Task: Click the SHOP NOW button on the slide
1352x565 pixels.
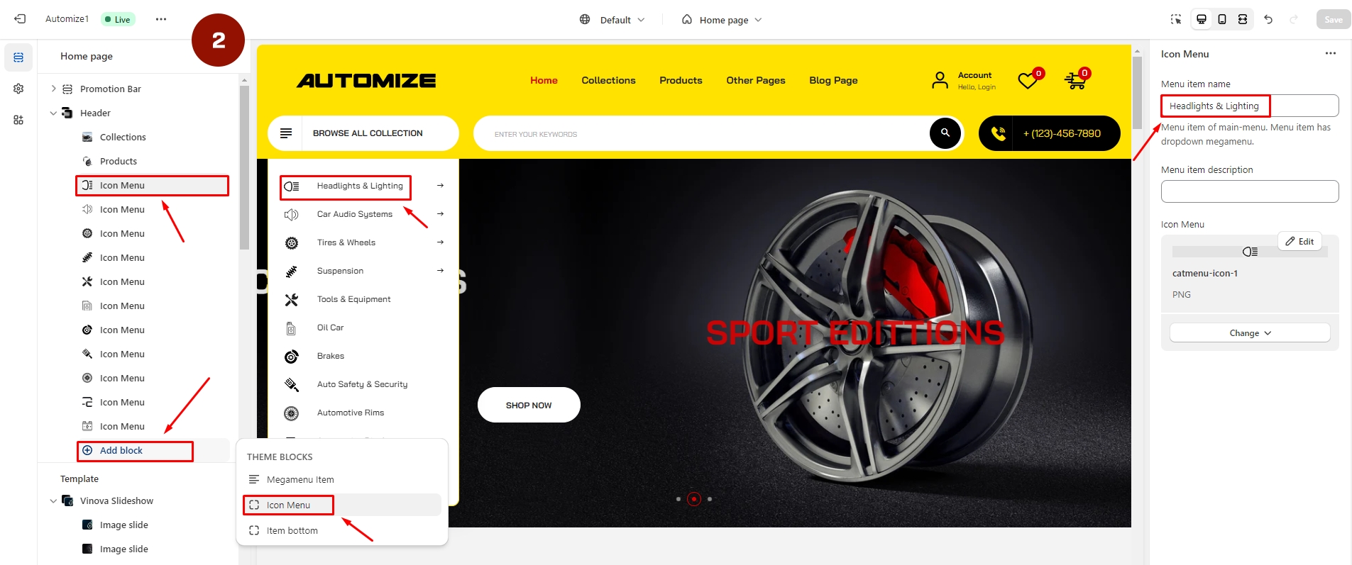Action: click(x=529, y=405)
